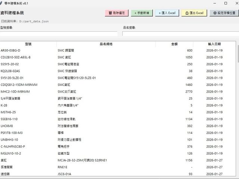The height and width of the screenshot is (179, 239).
Task: Select row SS5Y5-20-02
Action: pyautogui.click(x=118, y=64)
